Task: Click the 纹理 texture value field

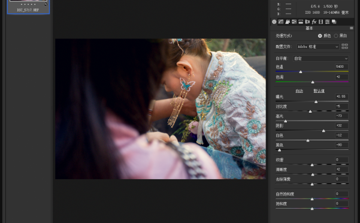Action: (x=341, y=159)
